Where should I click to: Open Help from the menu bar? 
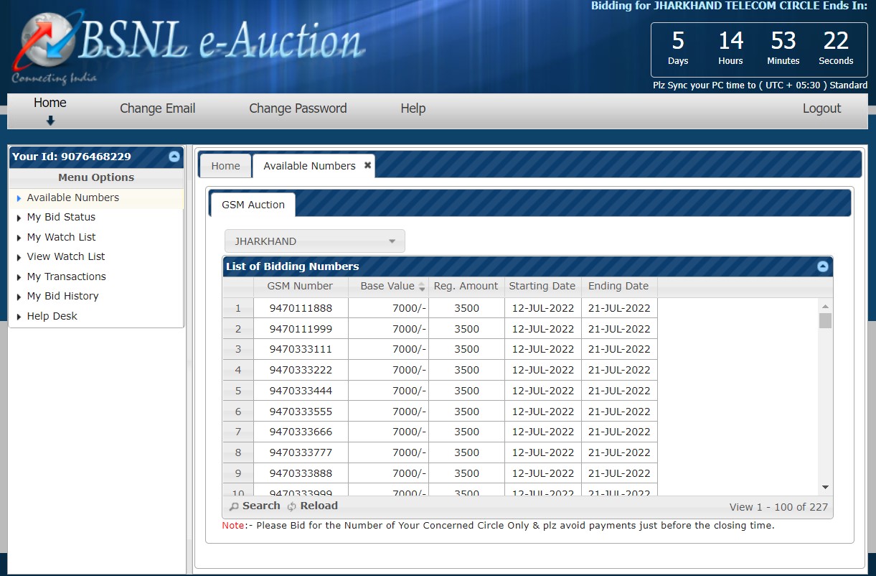(x=413, y=108)
